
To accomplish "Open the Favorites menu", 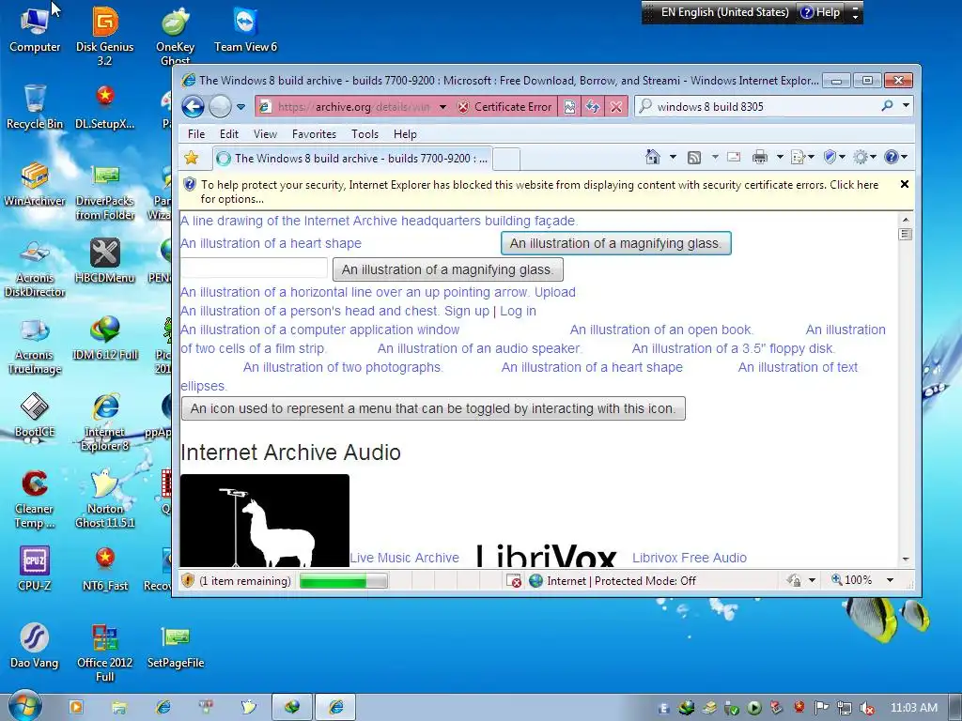I will (x=314, y=133).
